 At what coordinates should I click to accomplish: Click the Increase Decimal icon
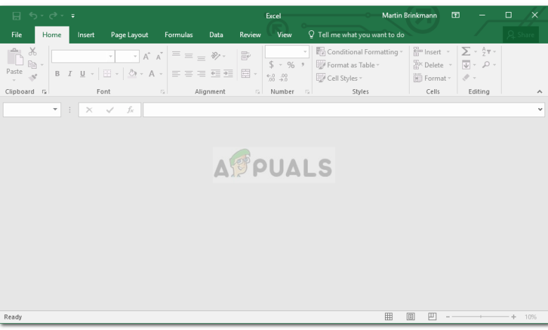tap(271, 77)
